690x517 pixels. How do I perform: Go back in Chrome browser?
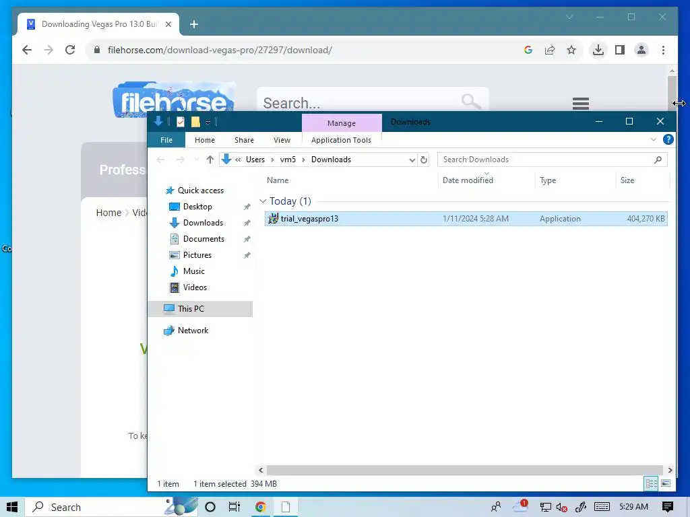(x=27, y=50)
